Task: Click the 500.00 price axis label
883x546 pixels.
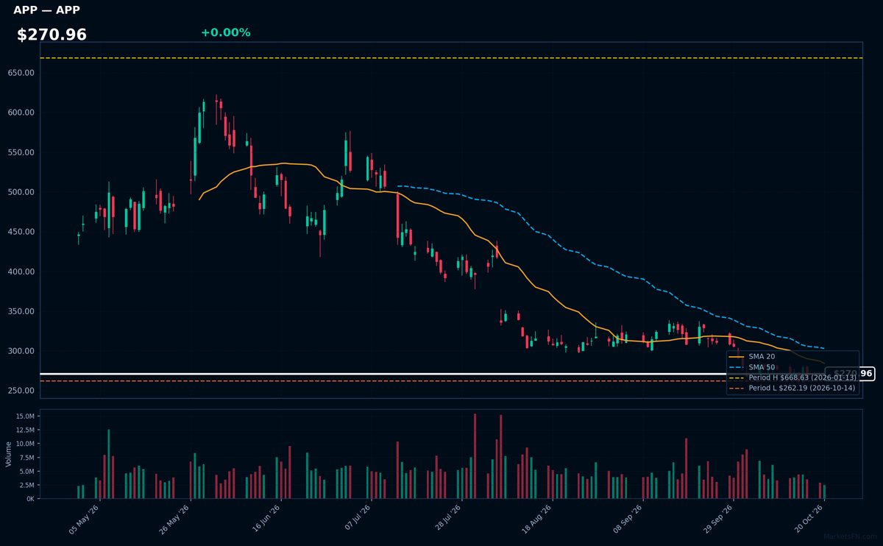Action: 21,192
